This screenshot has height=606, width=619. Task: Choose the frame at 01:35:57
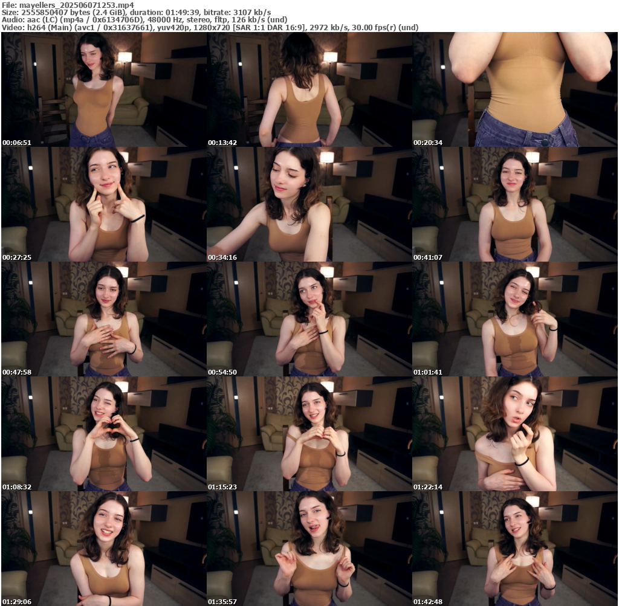point(309,549)
